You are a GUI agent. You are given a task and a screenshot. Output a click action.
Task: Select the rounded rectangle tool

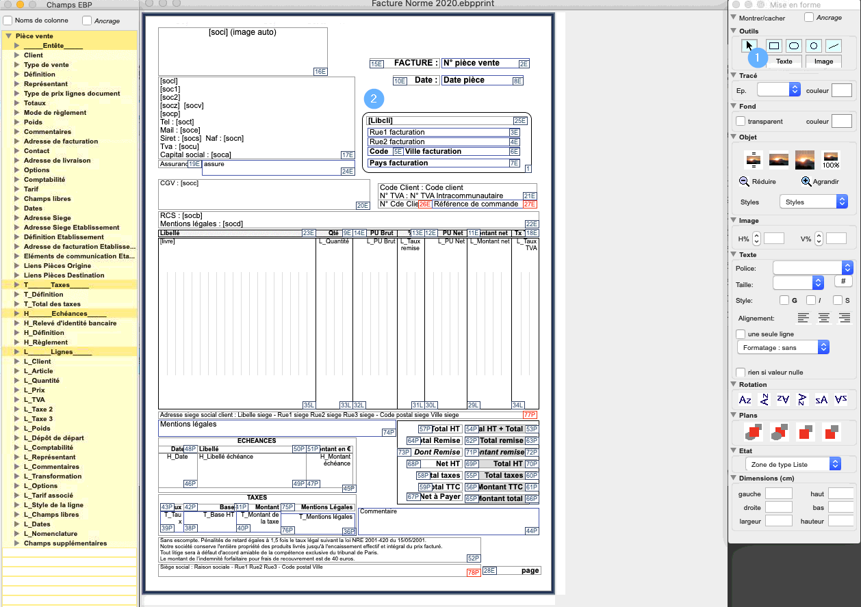794,46
